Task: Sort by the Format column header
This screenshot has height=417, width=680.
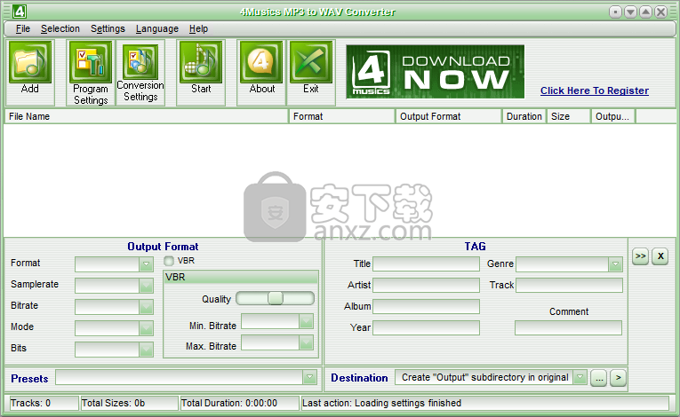Action: [x=342, y=116]
